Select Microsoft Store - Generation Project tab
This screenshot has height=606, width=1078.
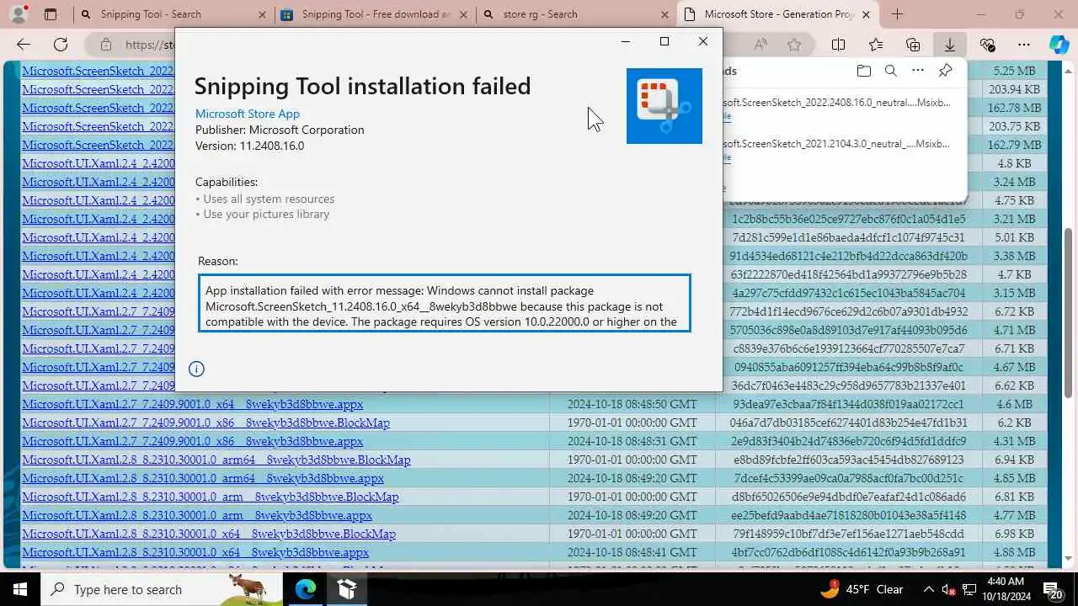(779, 14)
